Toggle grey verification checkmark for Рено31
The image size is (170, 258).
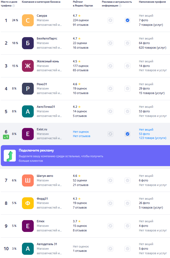click(x=127, y=88)
